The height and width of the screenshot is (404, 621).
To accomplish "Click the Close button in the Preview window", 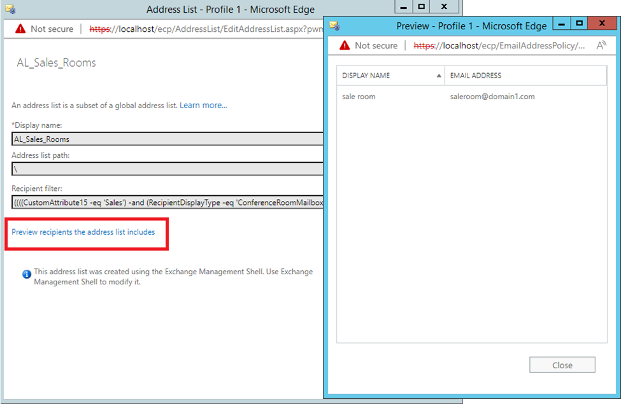I will pos(562,365).
